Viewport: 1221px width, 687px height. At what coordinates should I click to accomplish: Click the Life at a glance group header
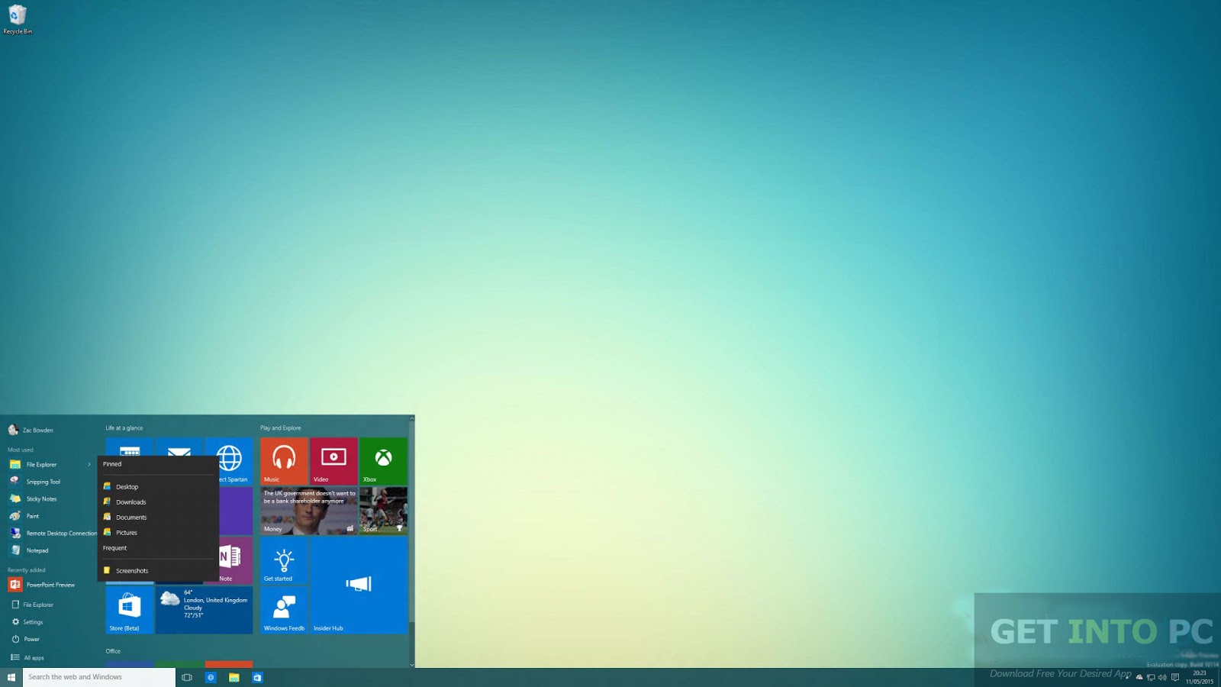(x=124, y=427)
